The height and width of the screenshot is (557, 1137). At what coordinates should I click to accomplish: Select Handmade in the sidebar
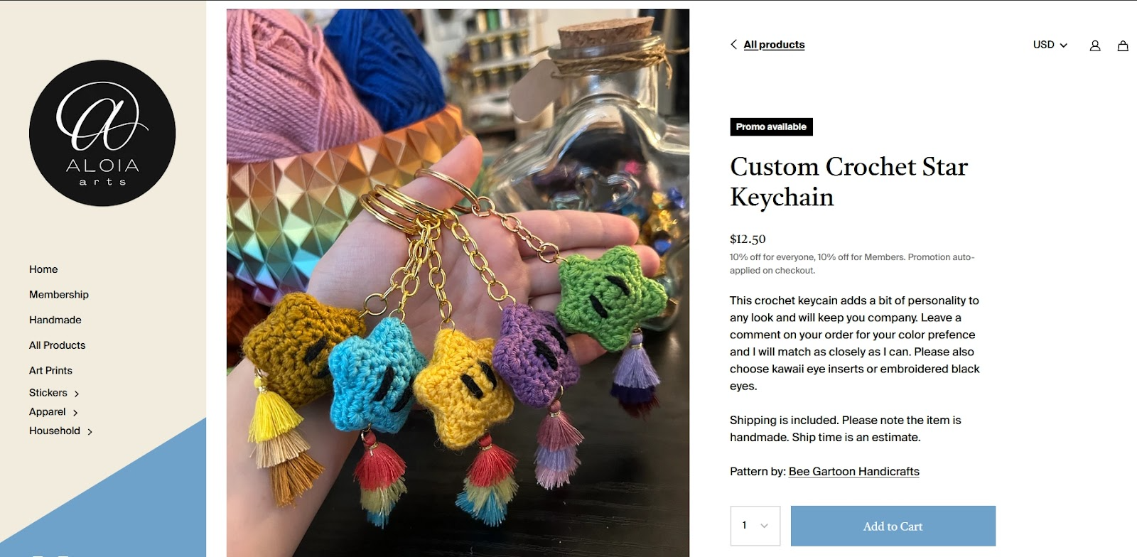55,320
